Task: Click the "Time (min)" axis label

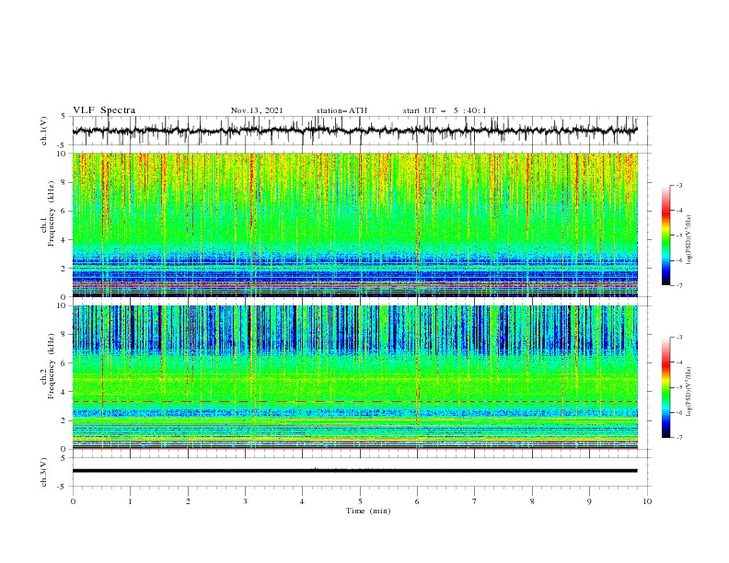Action: pos(368,511)
